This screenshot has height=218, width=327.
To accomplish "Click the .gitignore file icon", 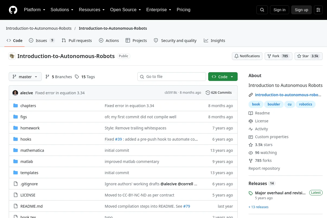I will point(16,184).
